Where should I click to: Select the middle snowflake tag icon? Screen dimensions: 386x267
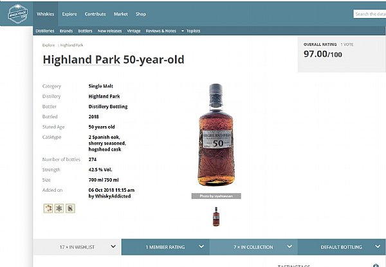point(59,208)
